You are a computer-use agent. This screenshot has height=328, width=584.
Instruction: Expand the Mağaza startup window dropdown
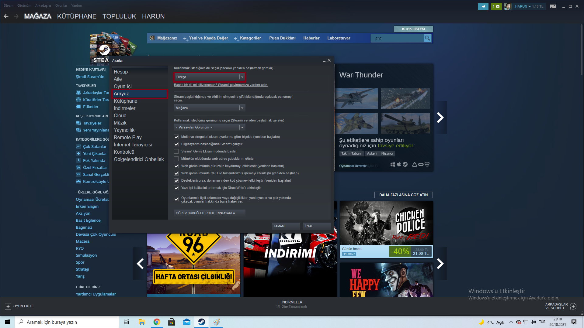tap(210, 108)
